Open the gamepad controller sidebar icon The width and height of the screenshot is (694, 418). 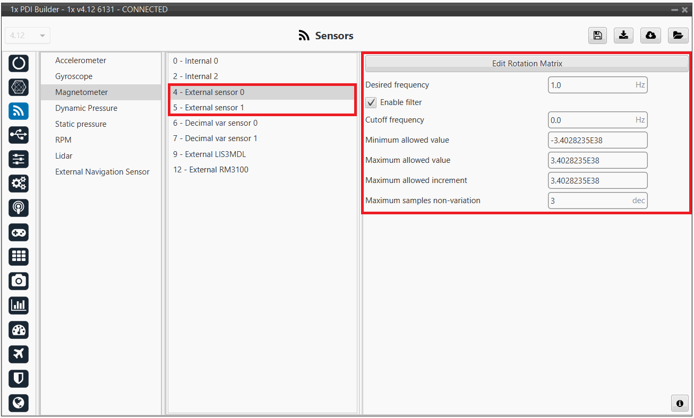19,232
